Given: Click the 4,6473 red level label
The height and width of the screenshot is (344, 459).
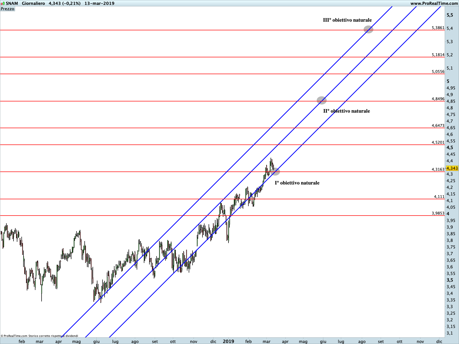Looking at the screenshot, I should (438, 126).
